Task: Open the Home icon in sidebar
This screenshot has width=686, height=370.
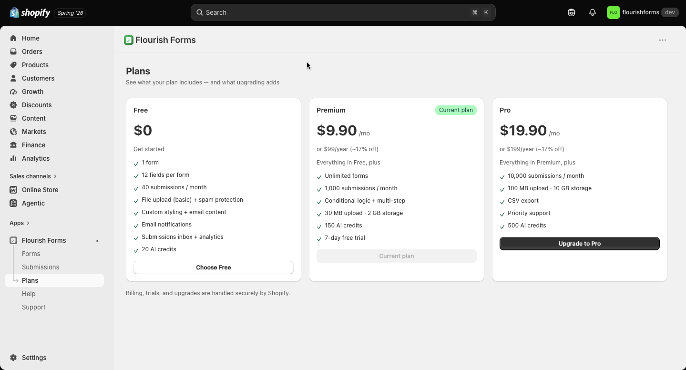Action: [13, 38]
